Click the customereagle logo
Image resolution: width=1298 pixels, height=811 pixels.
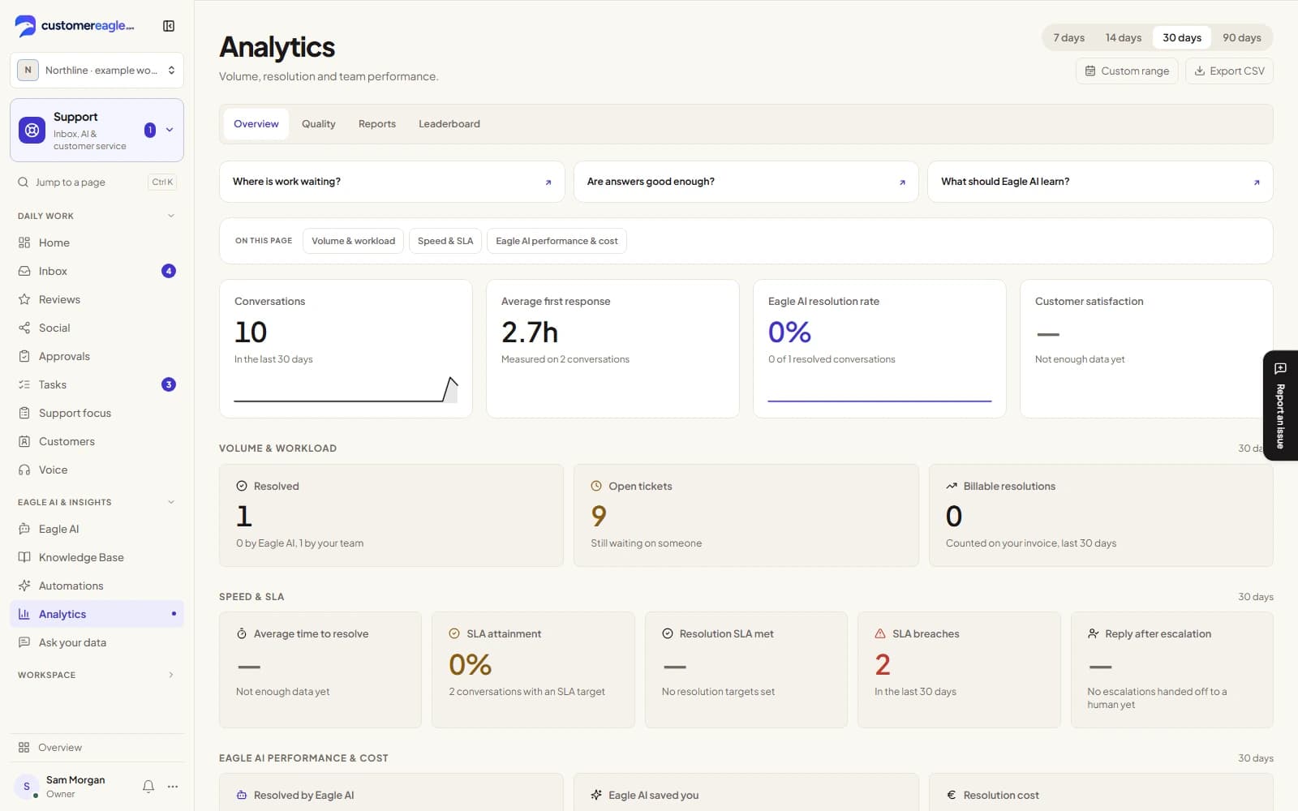75,26
